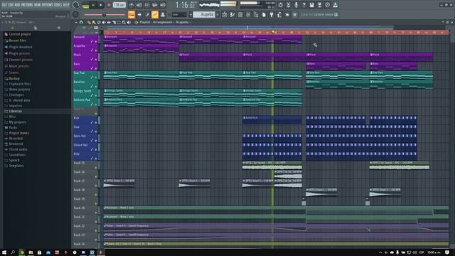Select the Soundfonts folder
This screenshot has width=455, height=256.
pos(17,155)
